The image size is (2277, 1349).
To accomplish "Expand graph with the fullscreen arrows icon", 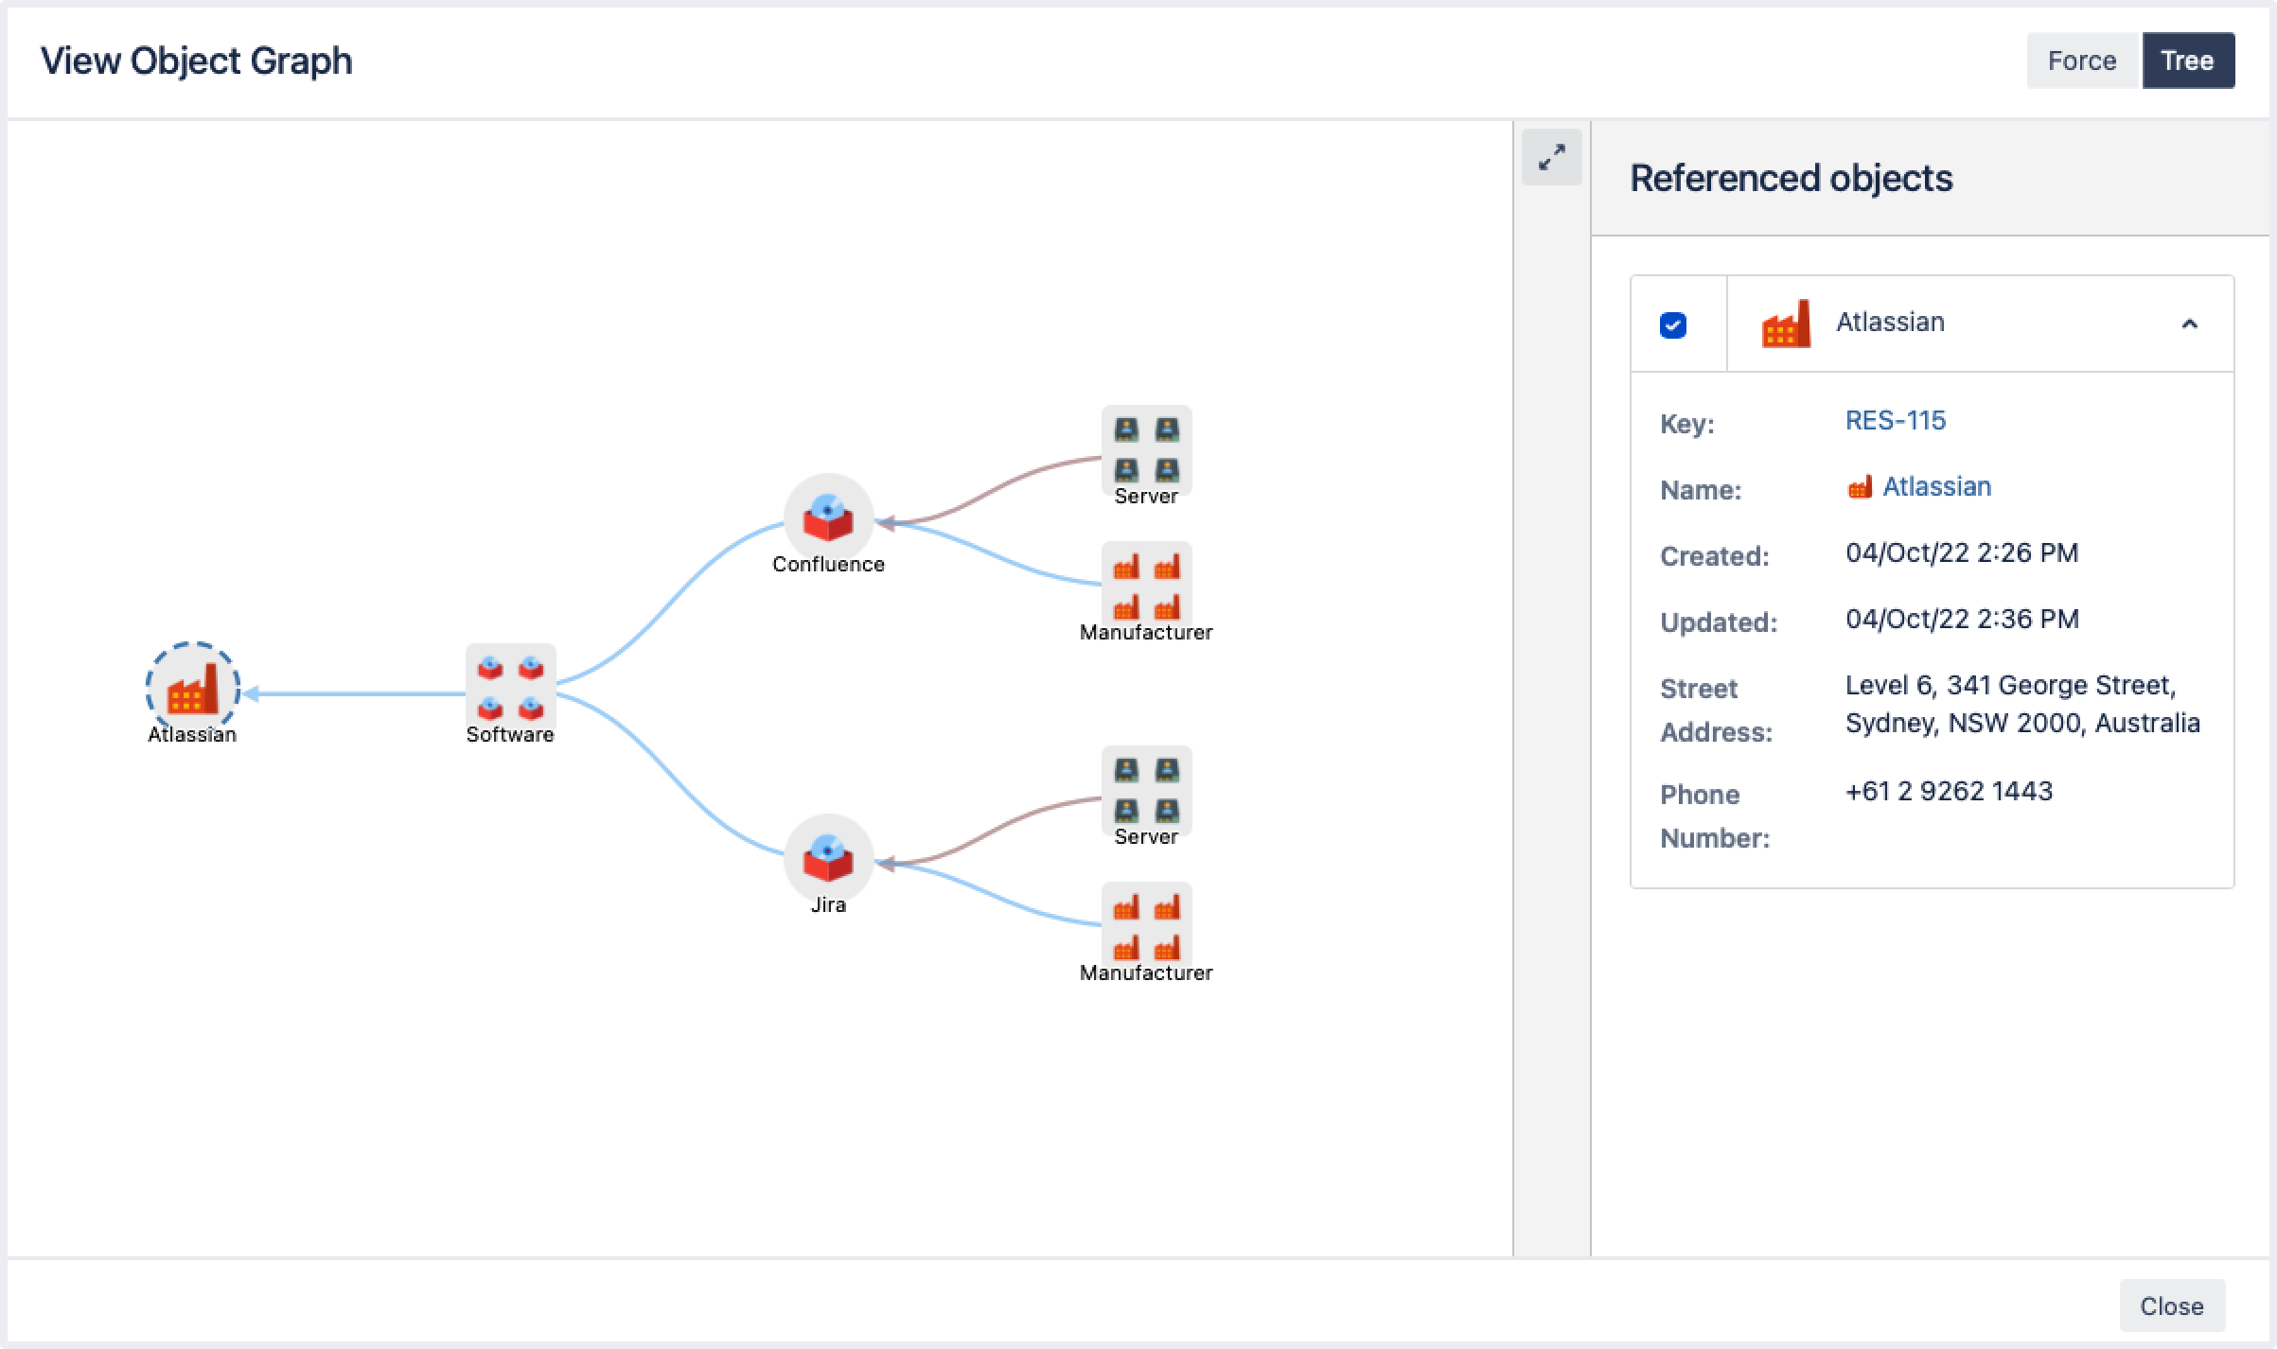I will 1551,157.
